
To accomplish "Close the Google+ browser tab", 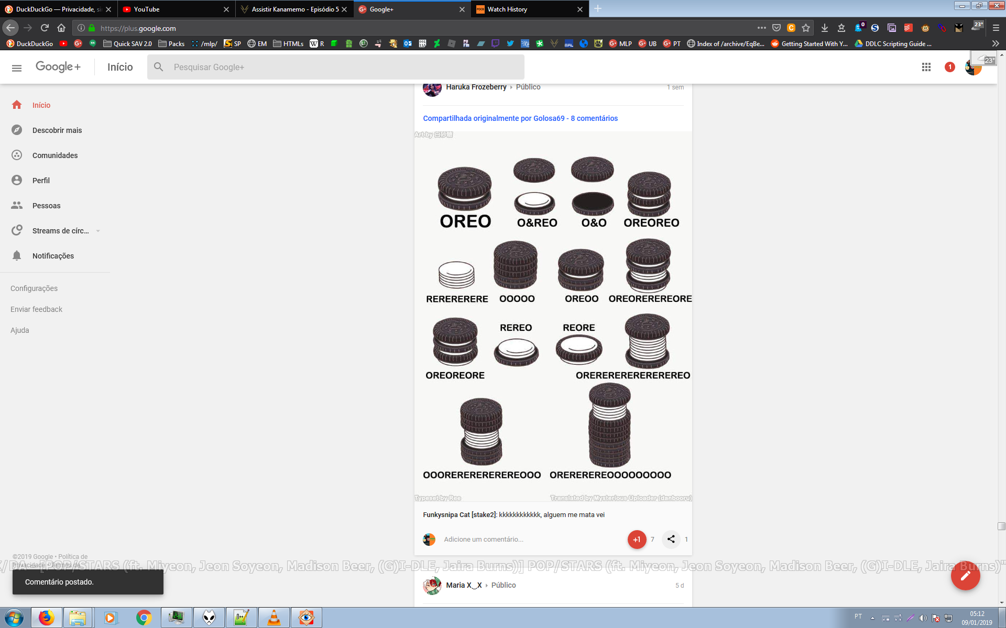I will pyautogui.click(x=462, y=9).
